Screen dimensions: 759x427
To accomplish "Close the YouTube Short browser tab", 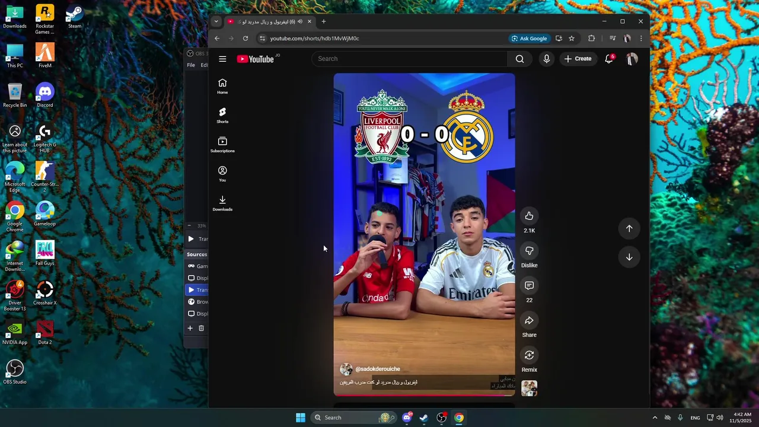I will [x=309, y=21].
